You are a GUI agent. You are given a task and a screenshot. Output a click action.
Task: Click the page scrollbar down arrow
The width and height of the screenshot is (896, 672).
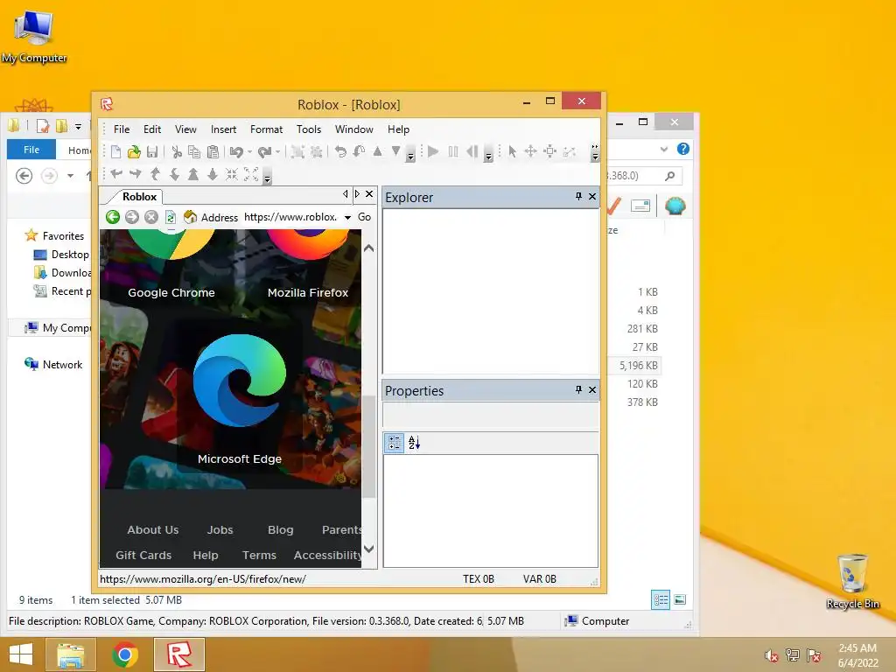pyautogui.click(x=369, y=549)
